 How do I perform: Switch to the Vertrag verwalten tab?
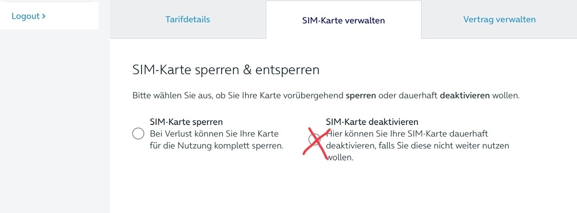pyautogui.click(x=499, y=19)
